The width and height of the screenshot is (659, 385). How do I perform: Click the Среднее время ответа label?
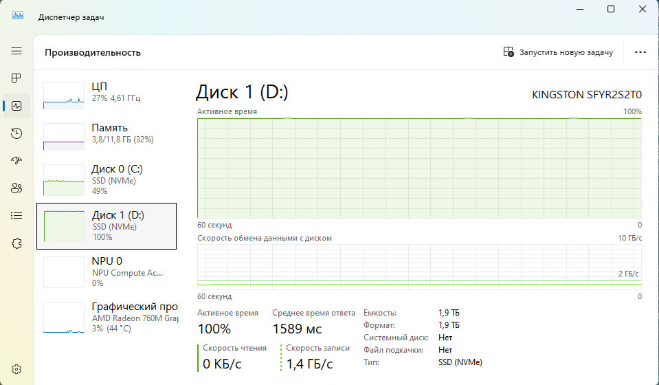click(x=313, y=313)
